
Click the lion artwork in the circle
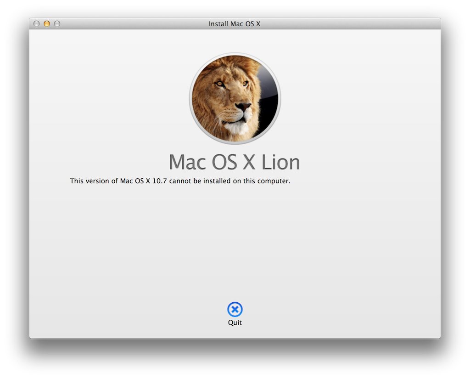pyautogui.click(x=235, y=98)
